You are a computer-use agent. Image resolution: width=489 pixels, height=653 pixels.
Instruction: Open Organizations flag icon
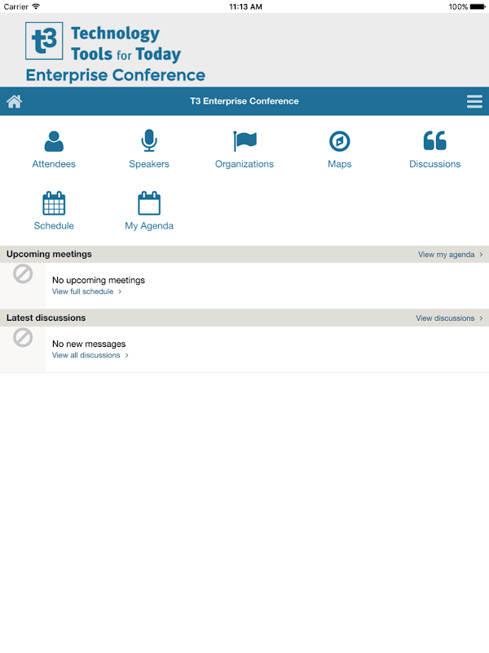click(x=245, y=140)
